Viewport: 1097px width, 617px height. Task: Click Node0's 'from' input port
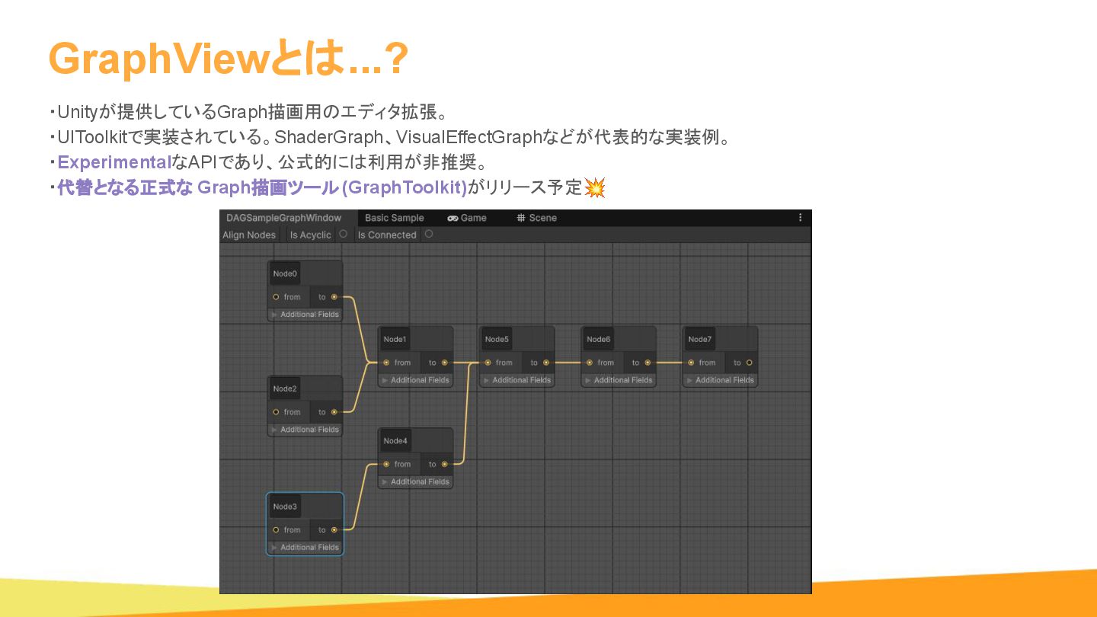point(276,297)
